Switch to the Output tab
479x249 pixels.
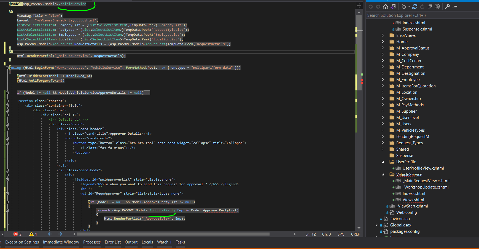[131, 242]
